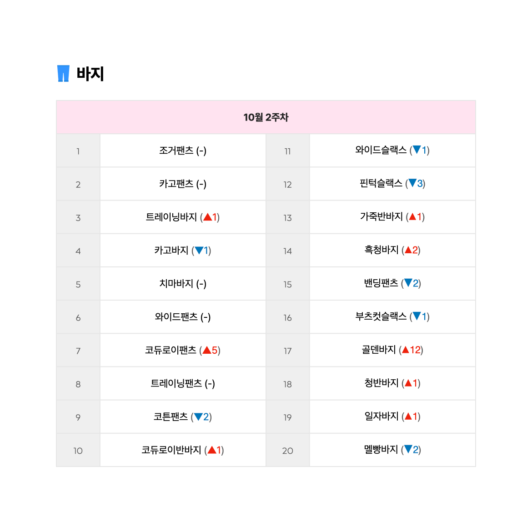Click the blue down arrow next to 와이드슬랙스

point(417,150)
